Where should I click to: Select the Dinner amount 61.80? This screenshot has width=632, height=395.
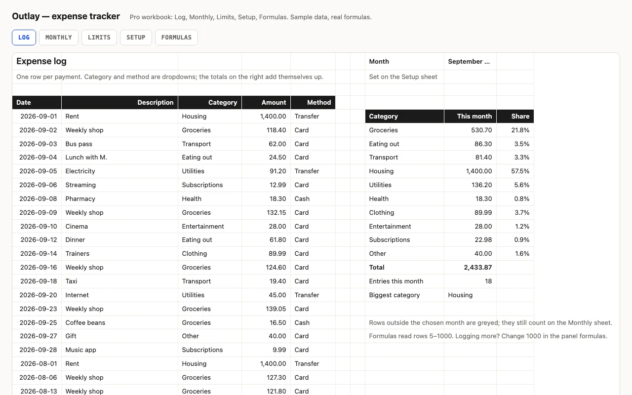pyautogui.click(x=266, y=240)
